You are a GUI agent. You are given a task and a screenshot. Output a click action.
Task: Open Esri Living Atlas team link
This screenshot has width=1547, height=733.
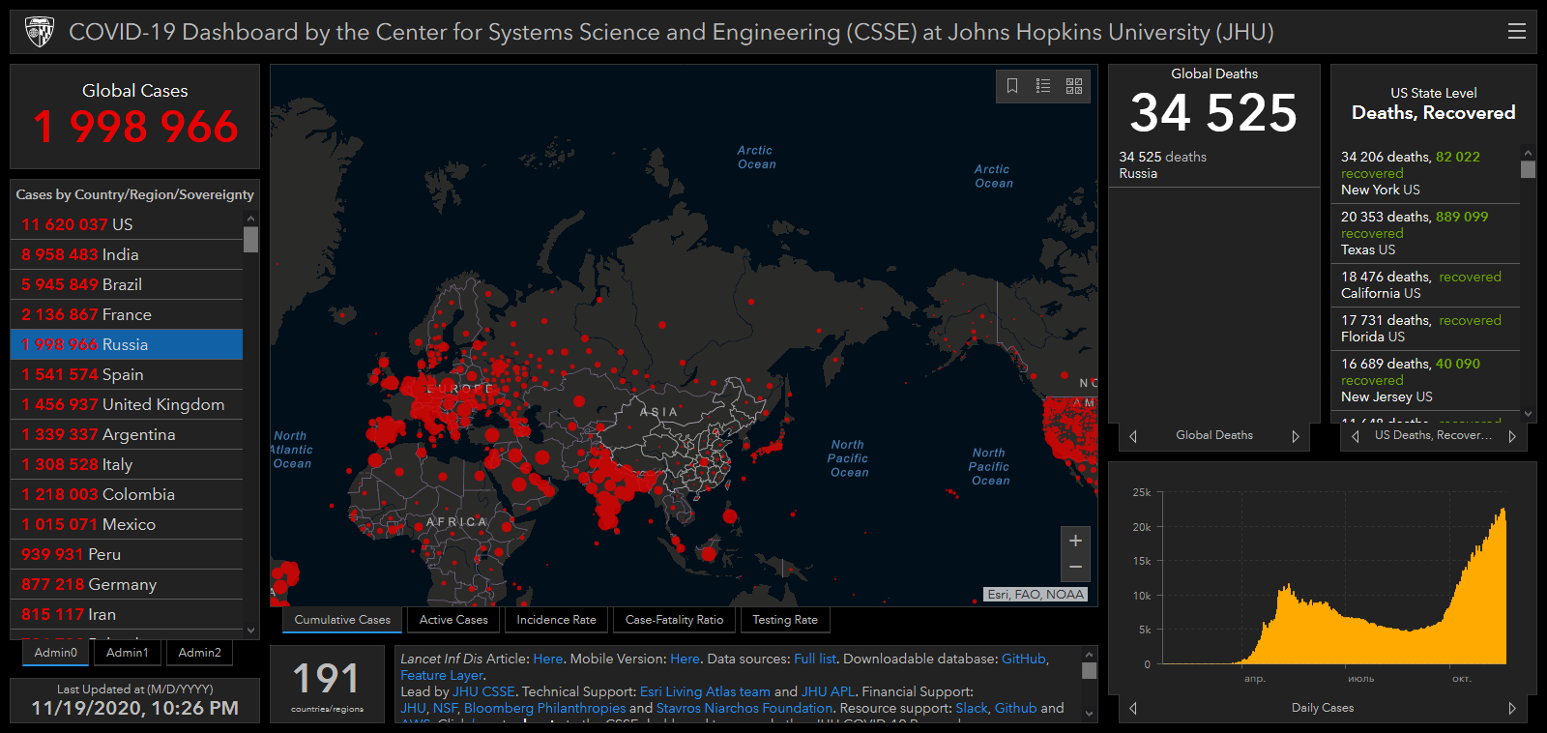click(705, 691)
